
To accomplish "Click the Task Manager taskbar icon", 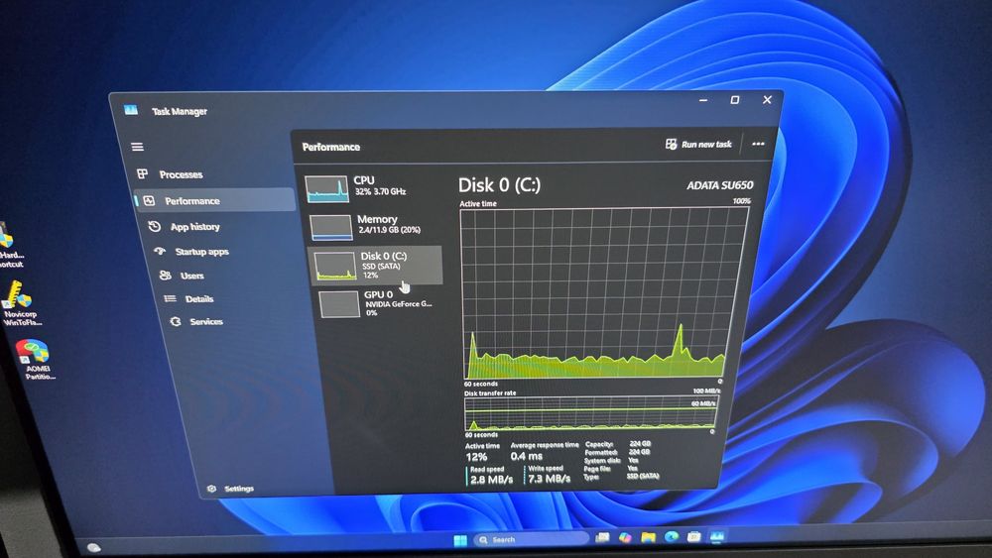I will (717, 536).
